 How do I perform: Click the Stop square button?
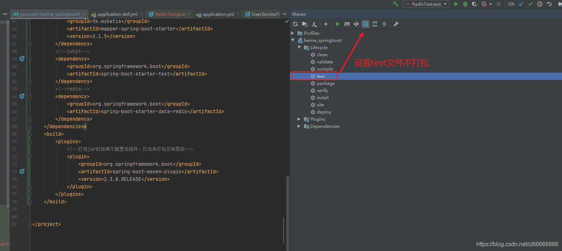[x=499, y=4]
